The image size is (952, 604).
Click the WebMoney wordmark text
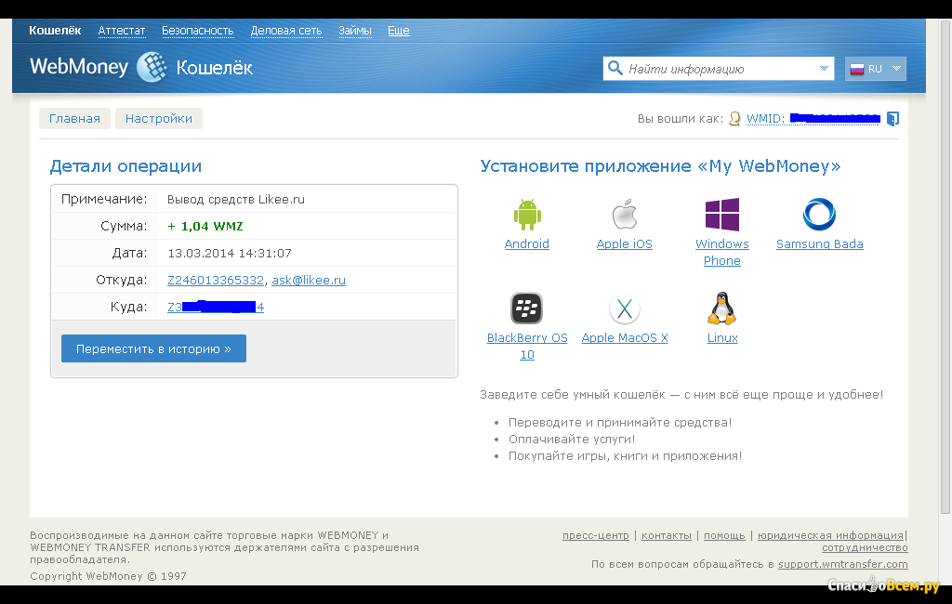click(x=79, y=66)
